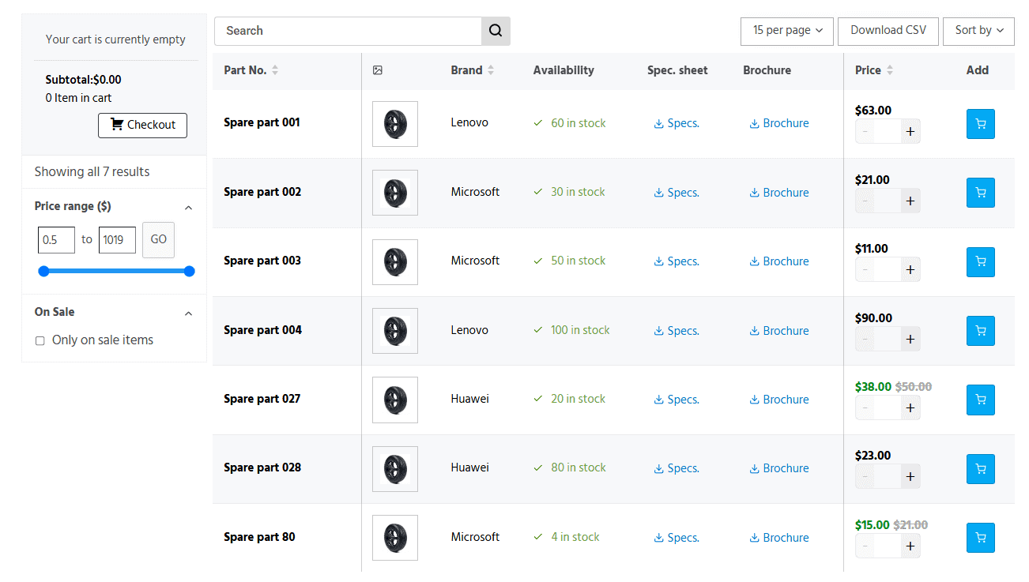Open the 15 per page dropdown

tap(786, 31)
